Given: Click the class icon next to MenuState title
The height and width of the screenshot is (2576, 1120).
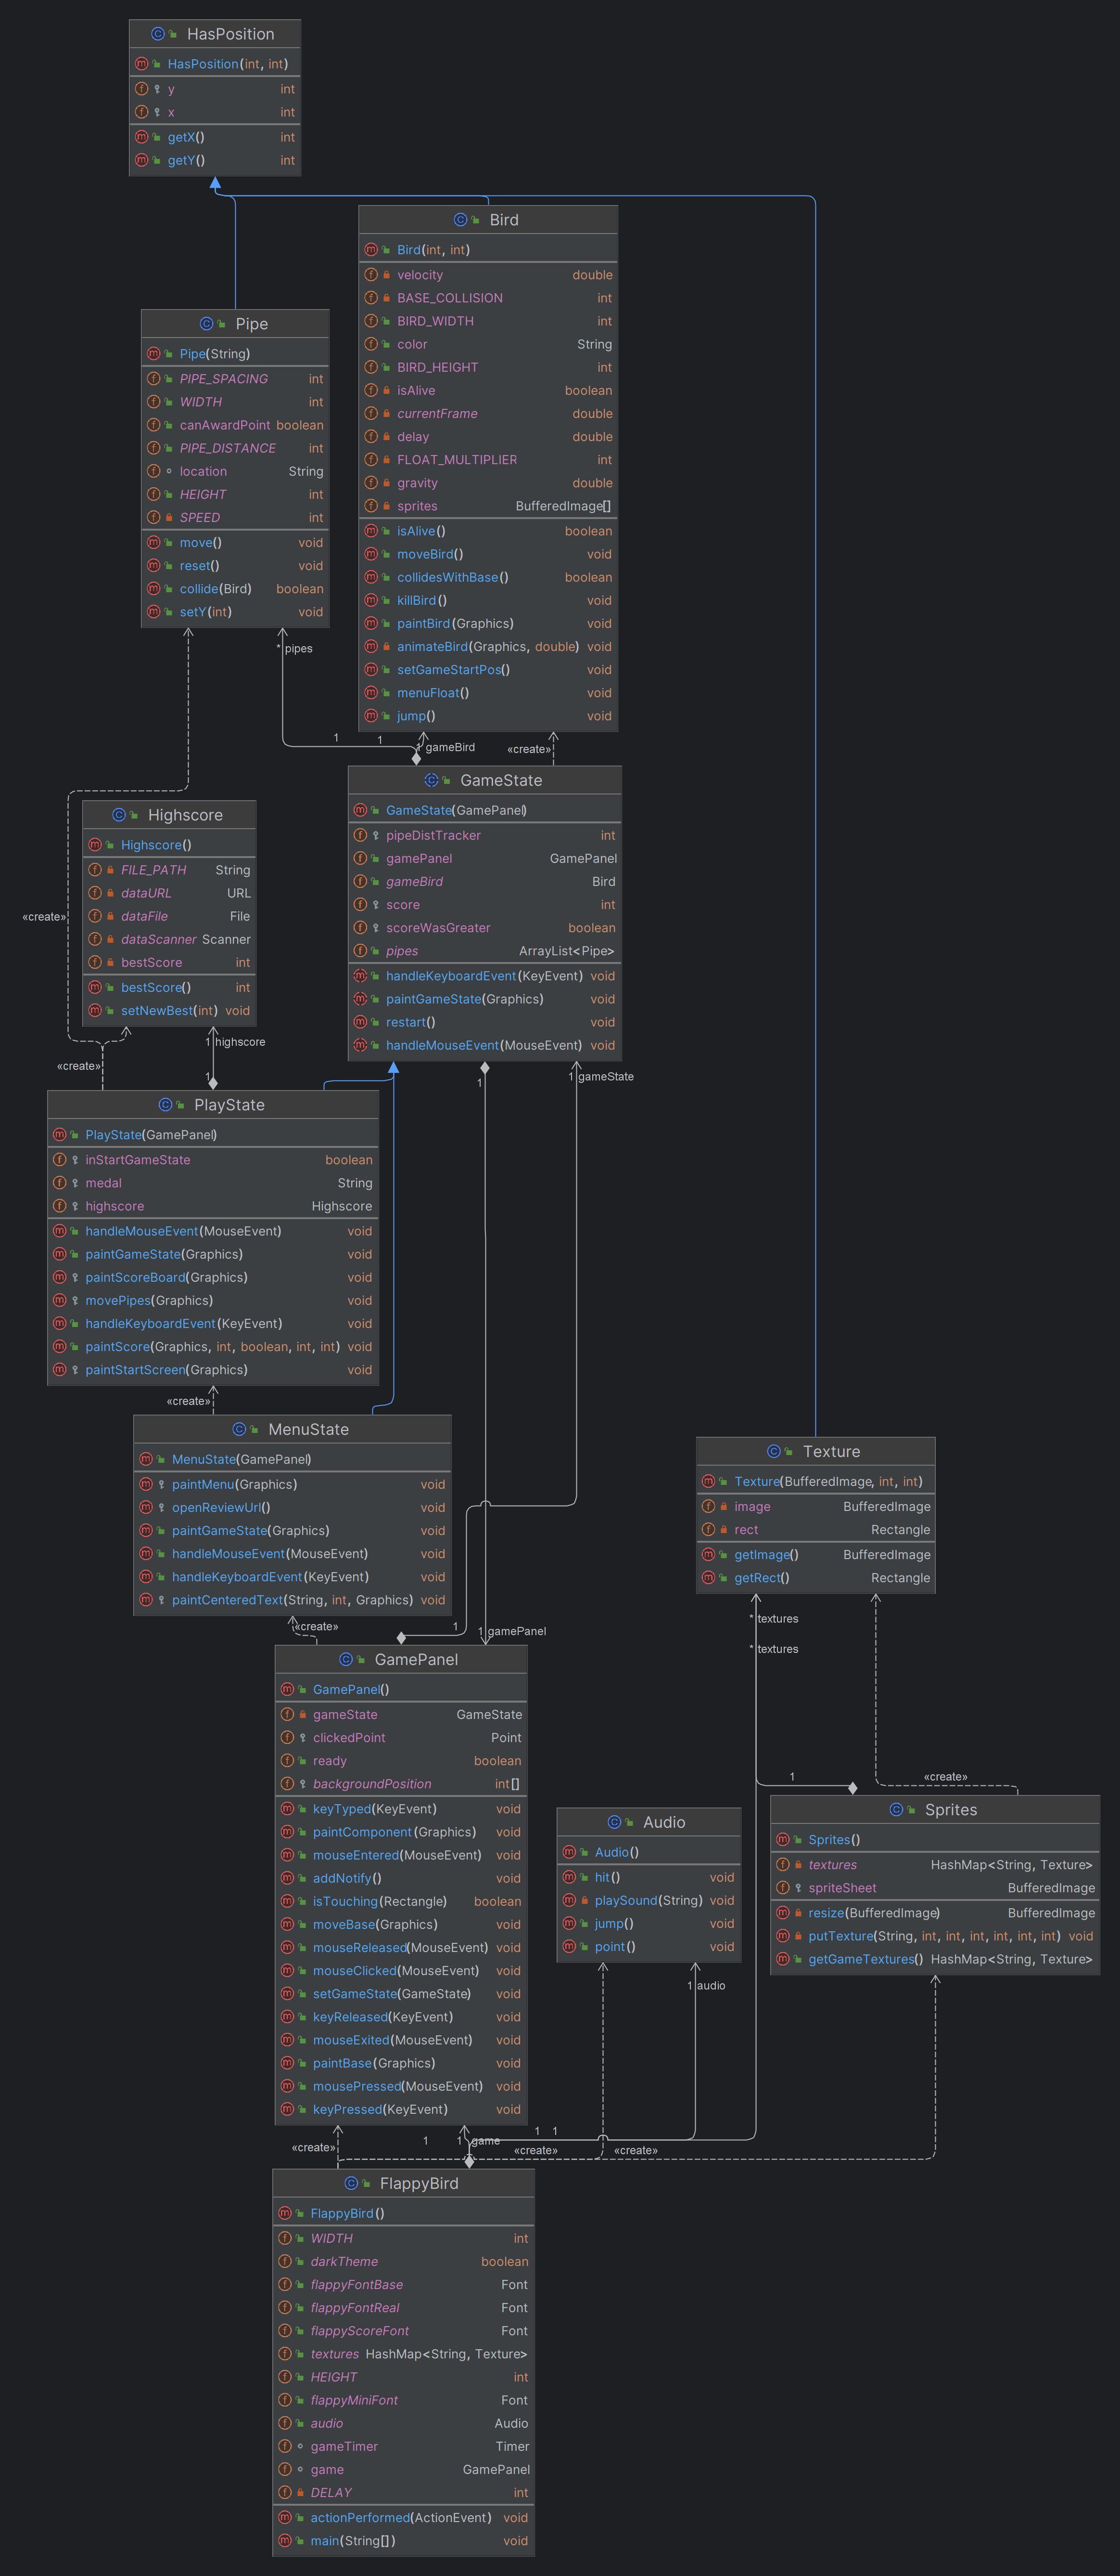Looking at the screenshot, I should (240, 1430).
